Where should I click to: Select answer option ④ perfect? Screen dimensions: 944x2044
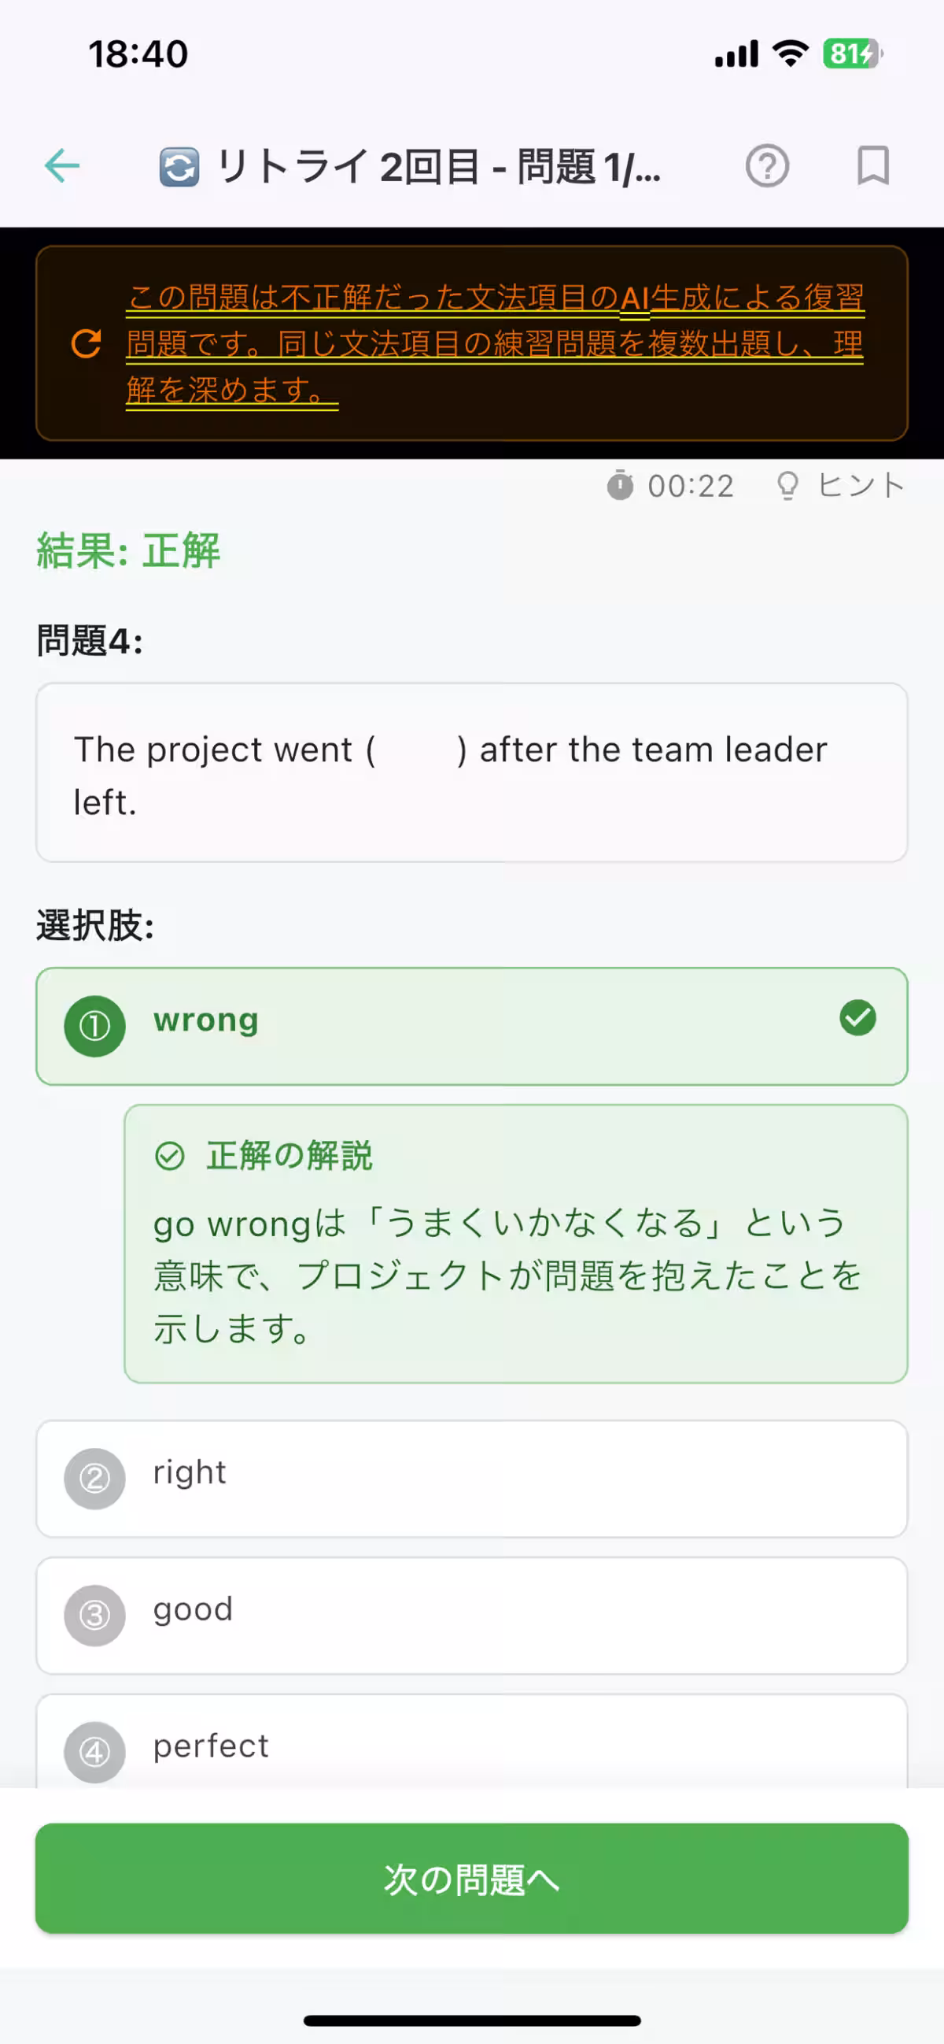[470, 1744]
